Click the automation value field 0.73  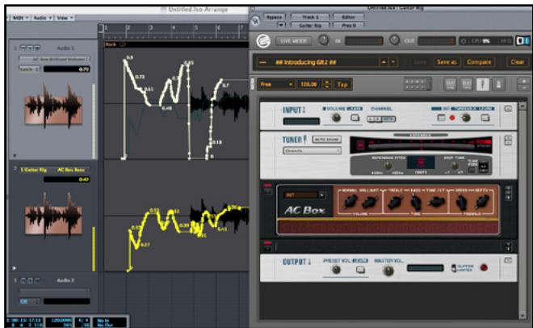[x=66, y=69]
